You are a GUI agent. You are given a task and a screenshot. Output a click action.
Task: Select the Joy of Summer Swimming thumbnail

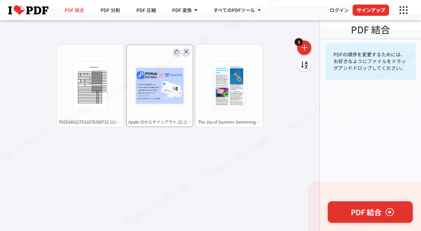(x=229, y=86)
